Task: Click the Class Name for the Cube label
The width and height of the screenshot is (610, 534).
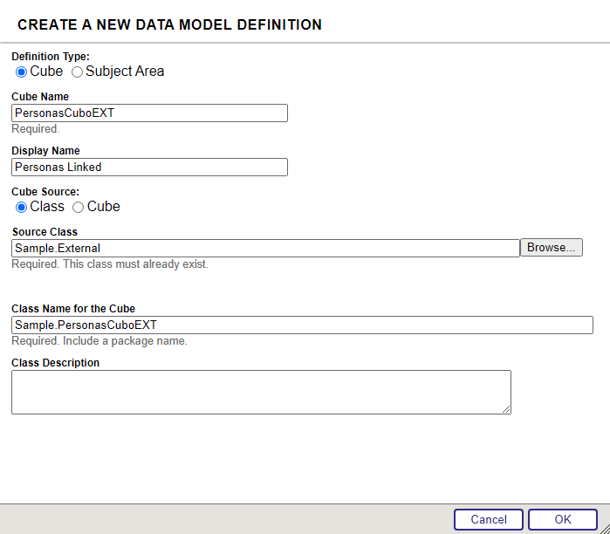Action: (73, 309)
